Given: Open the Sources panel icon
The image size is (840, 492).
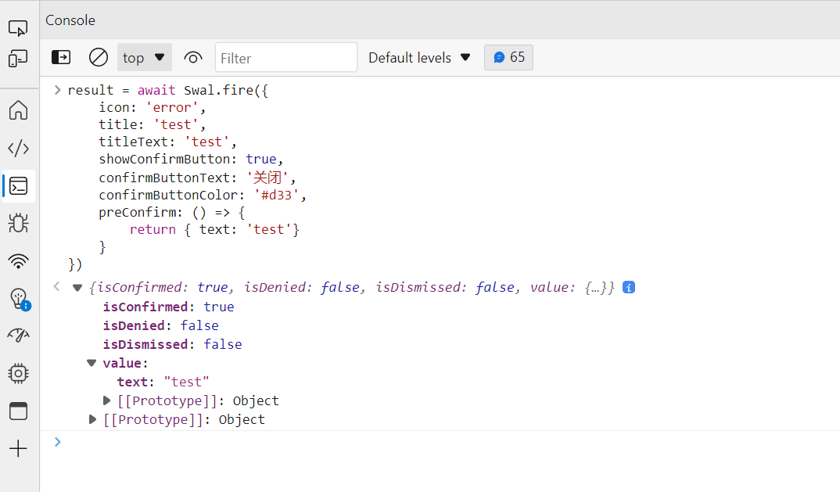Looking at the screenshot, I should click(x=19, y=148).
